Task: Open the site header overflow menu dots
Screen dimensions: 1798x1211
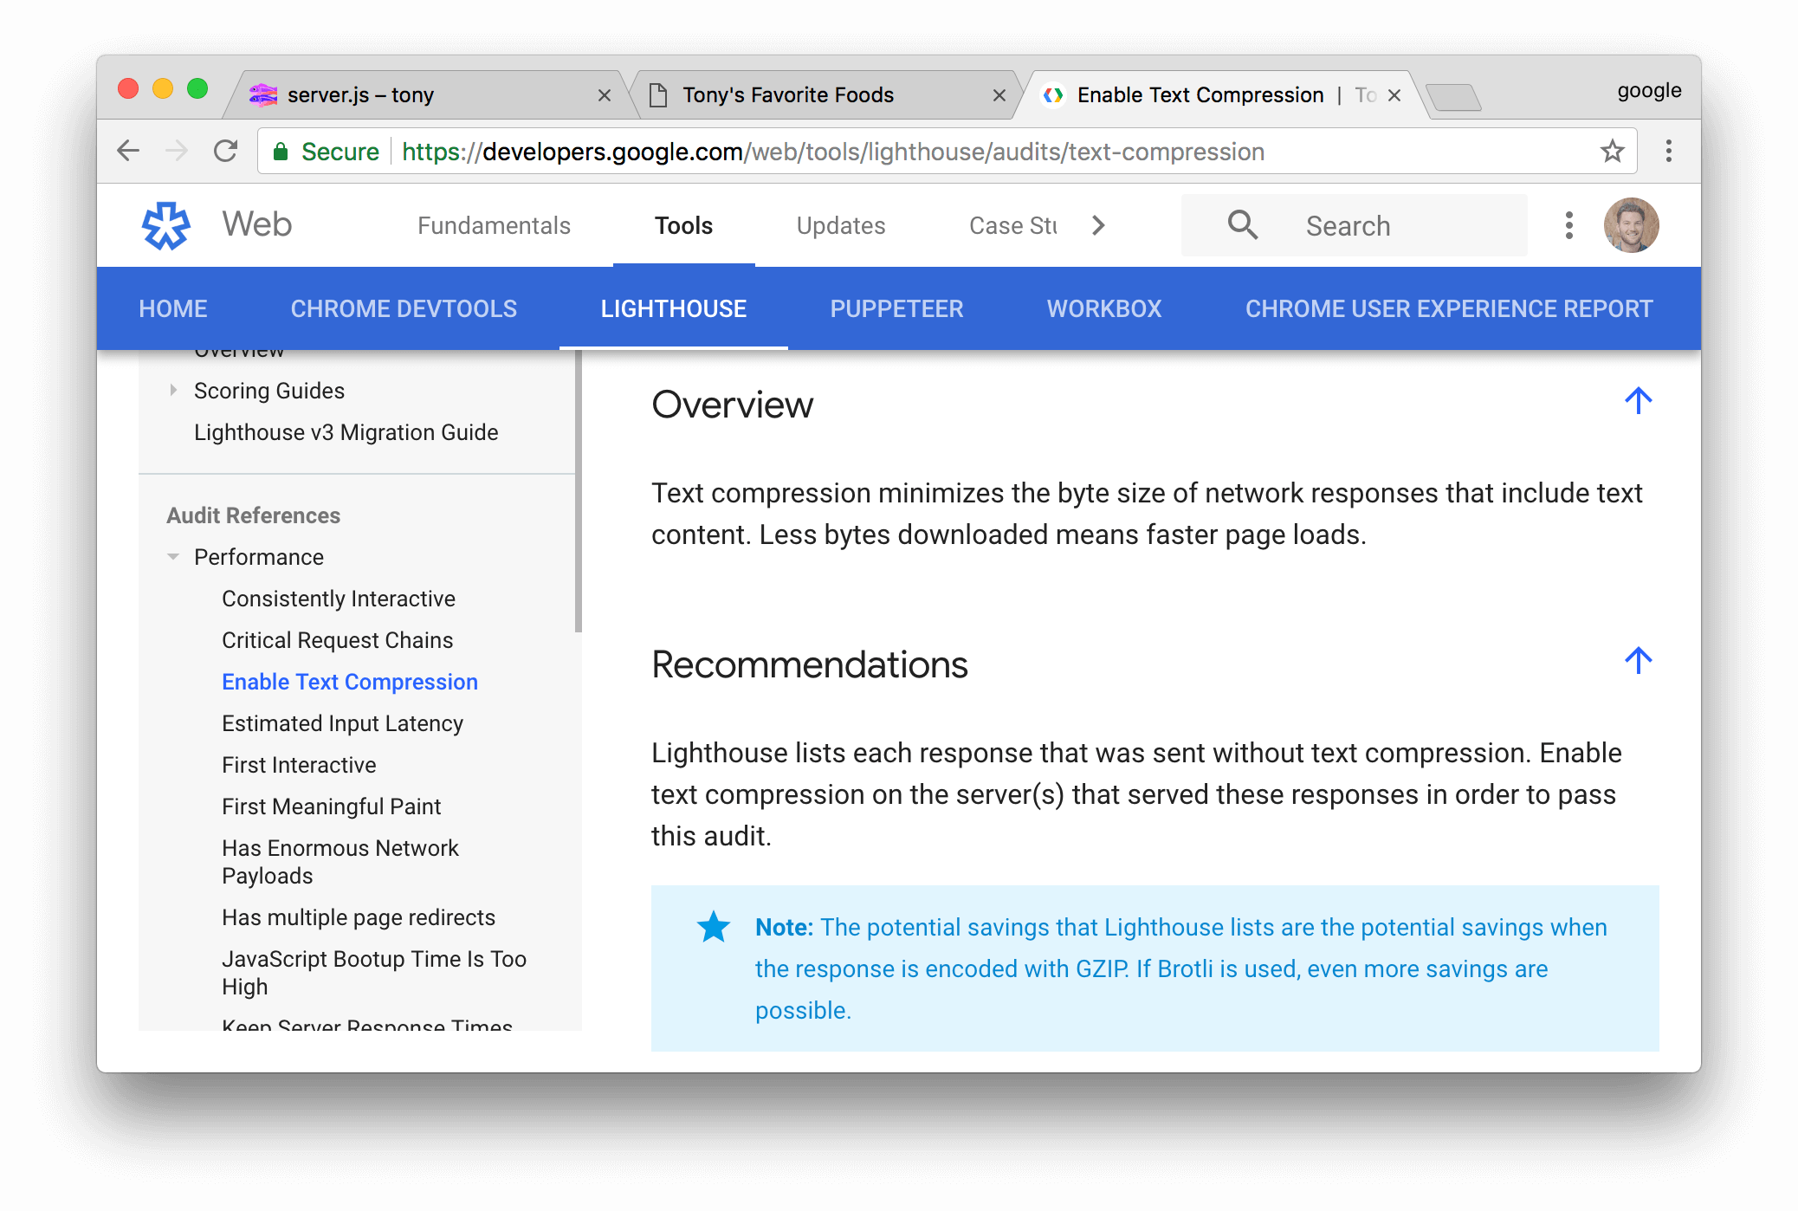Action: (x=1568, y=225)
